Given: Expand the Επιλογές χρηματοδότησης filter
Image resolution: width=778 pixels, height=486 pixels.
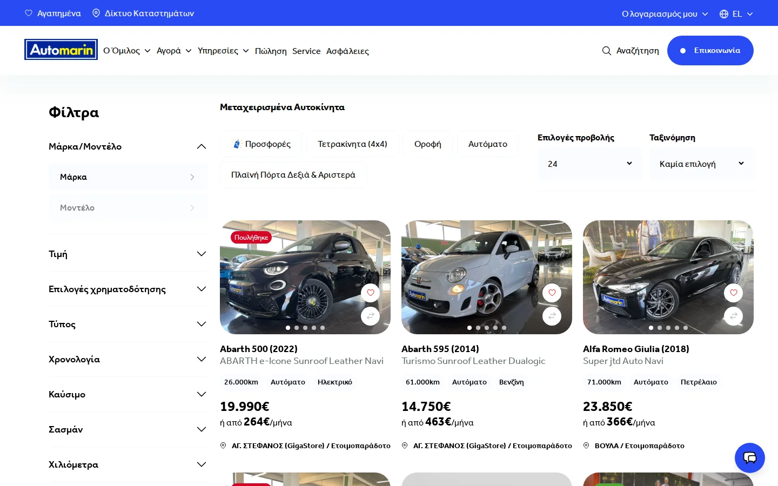Looking at the screenshot, I should tap(128, 289).
